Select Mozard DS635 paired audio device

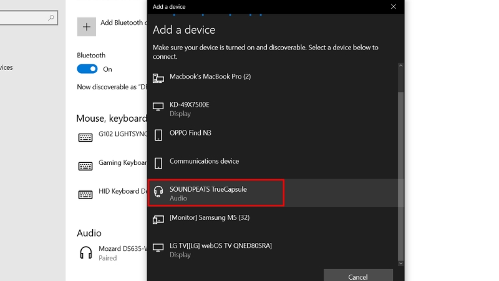click(112, 253)
